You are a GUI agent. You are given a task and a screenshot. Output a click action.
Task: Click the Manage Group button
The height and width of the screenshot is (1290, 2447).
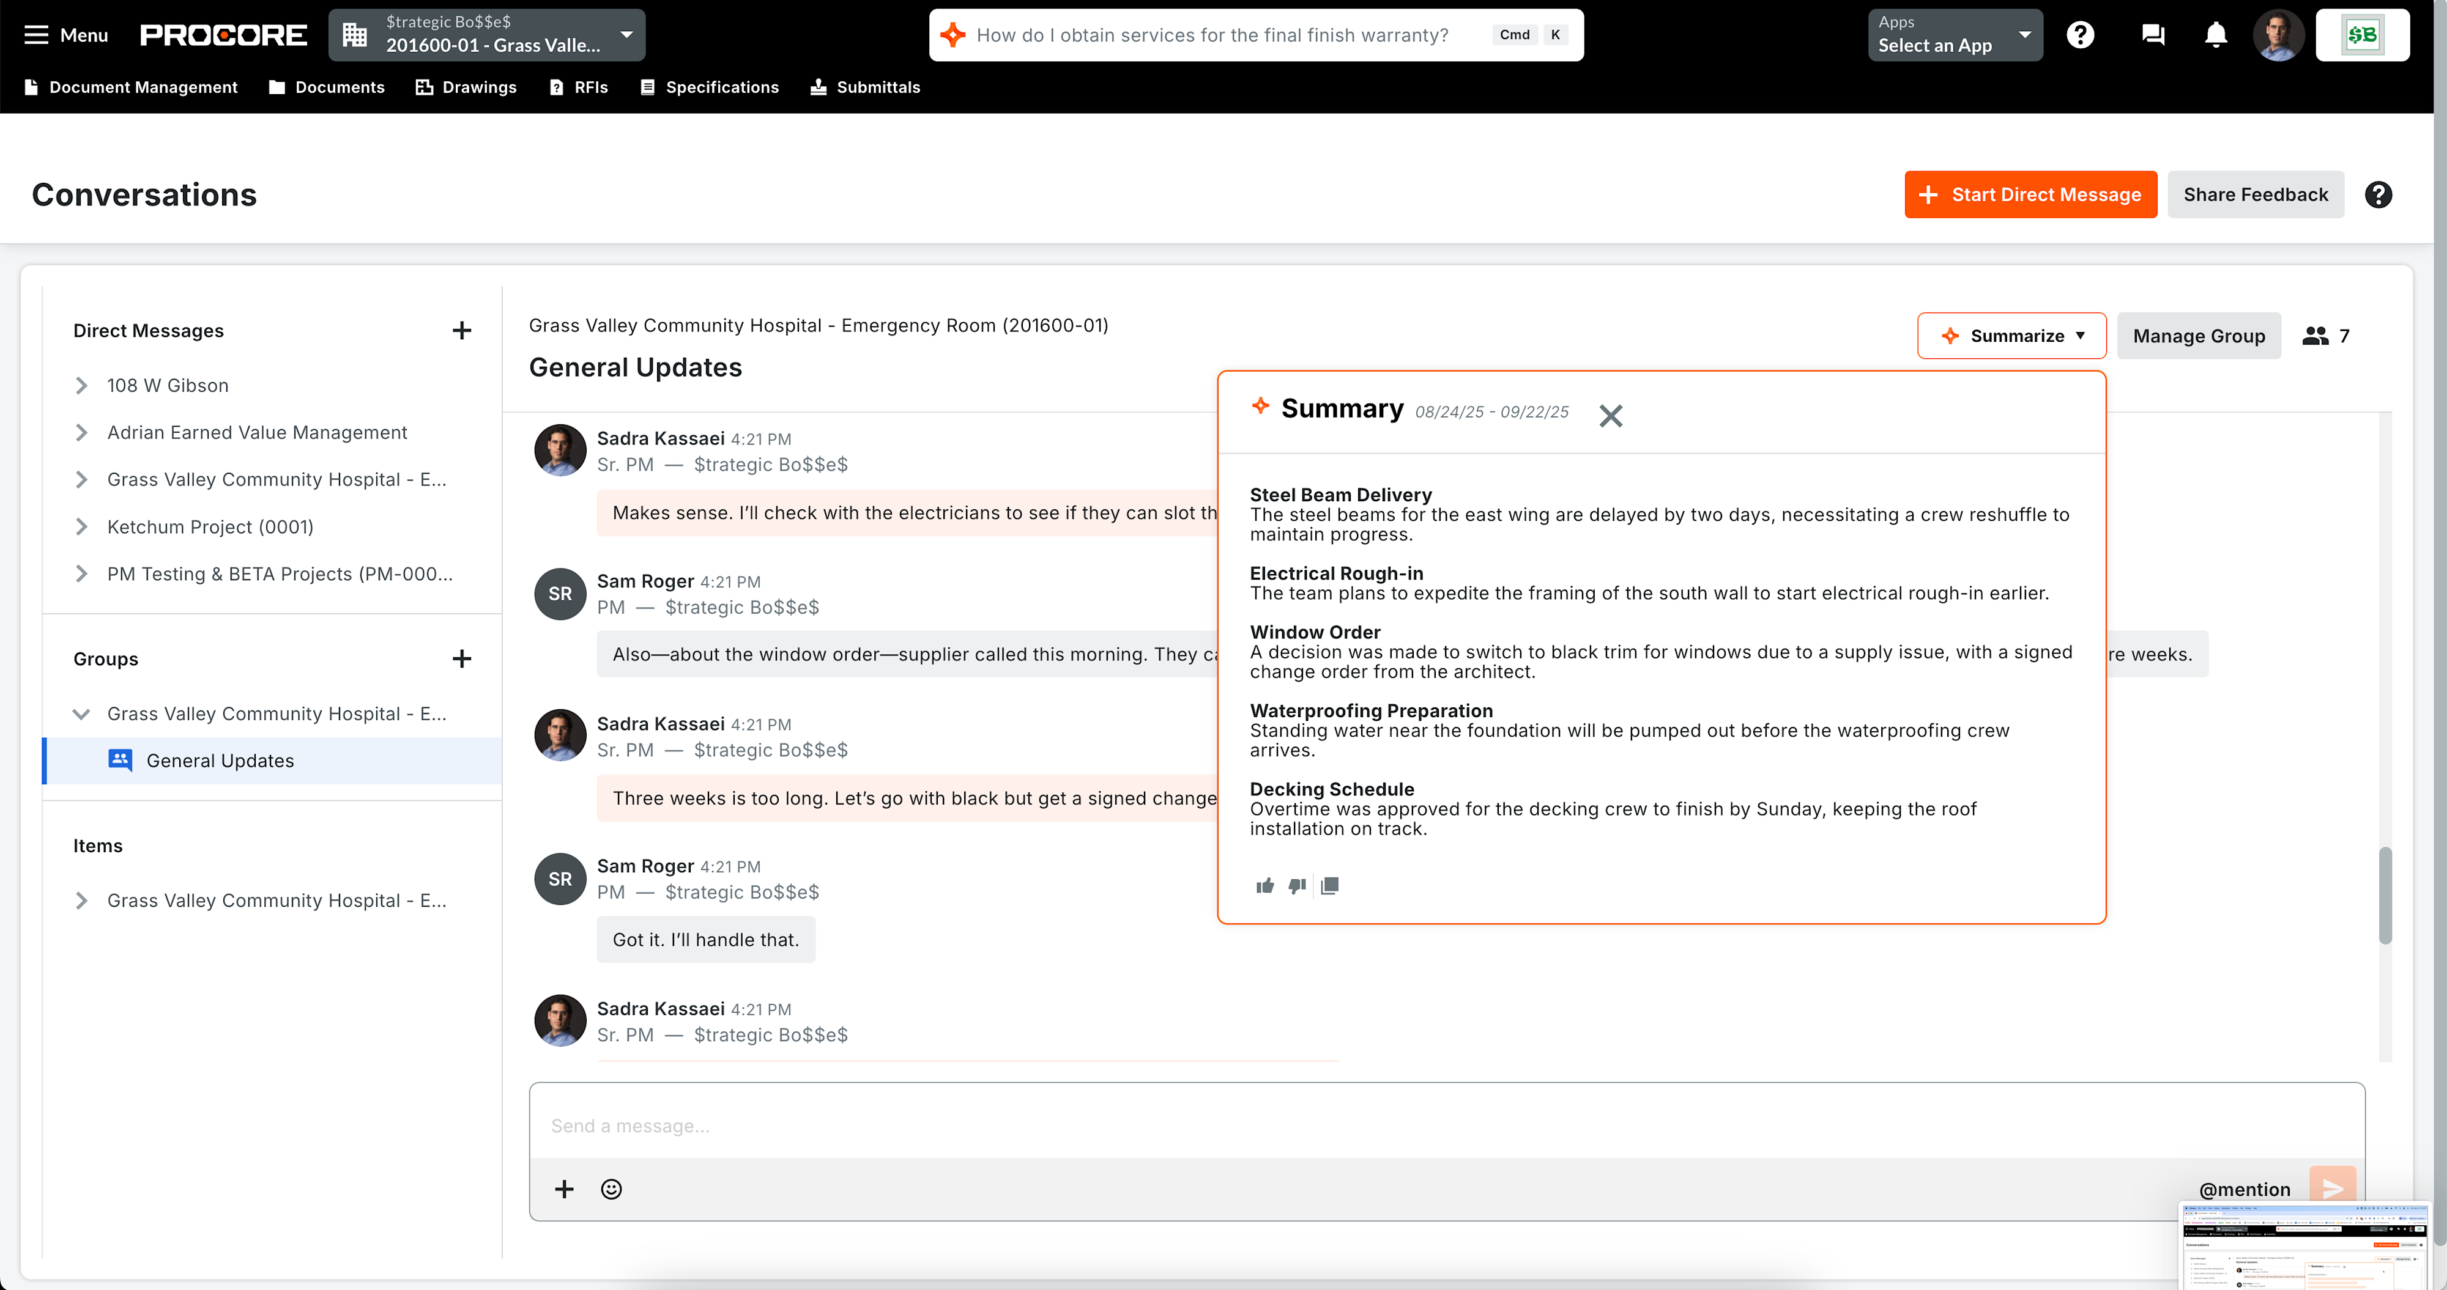coord(2198,336)
